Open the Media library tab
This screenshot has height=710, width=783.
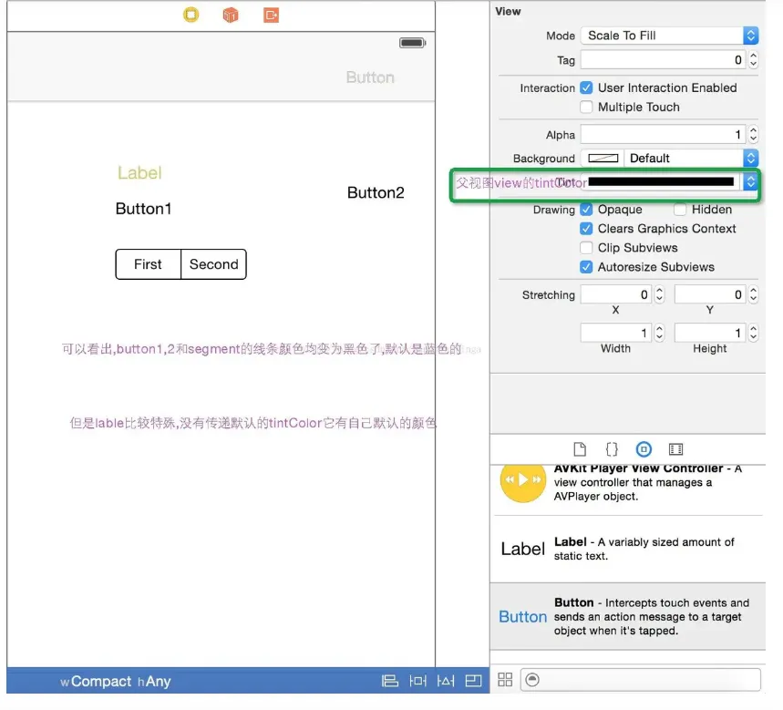click(675, 448)
